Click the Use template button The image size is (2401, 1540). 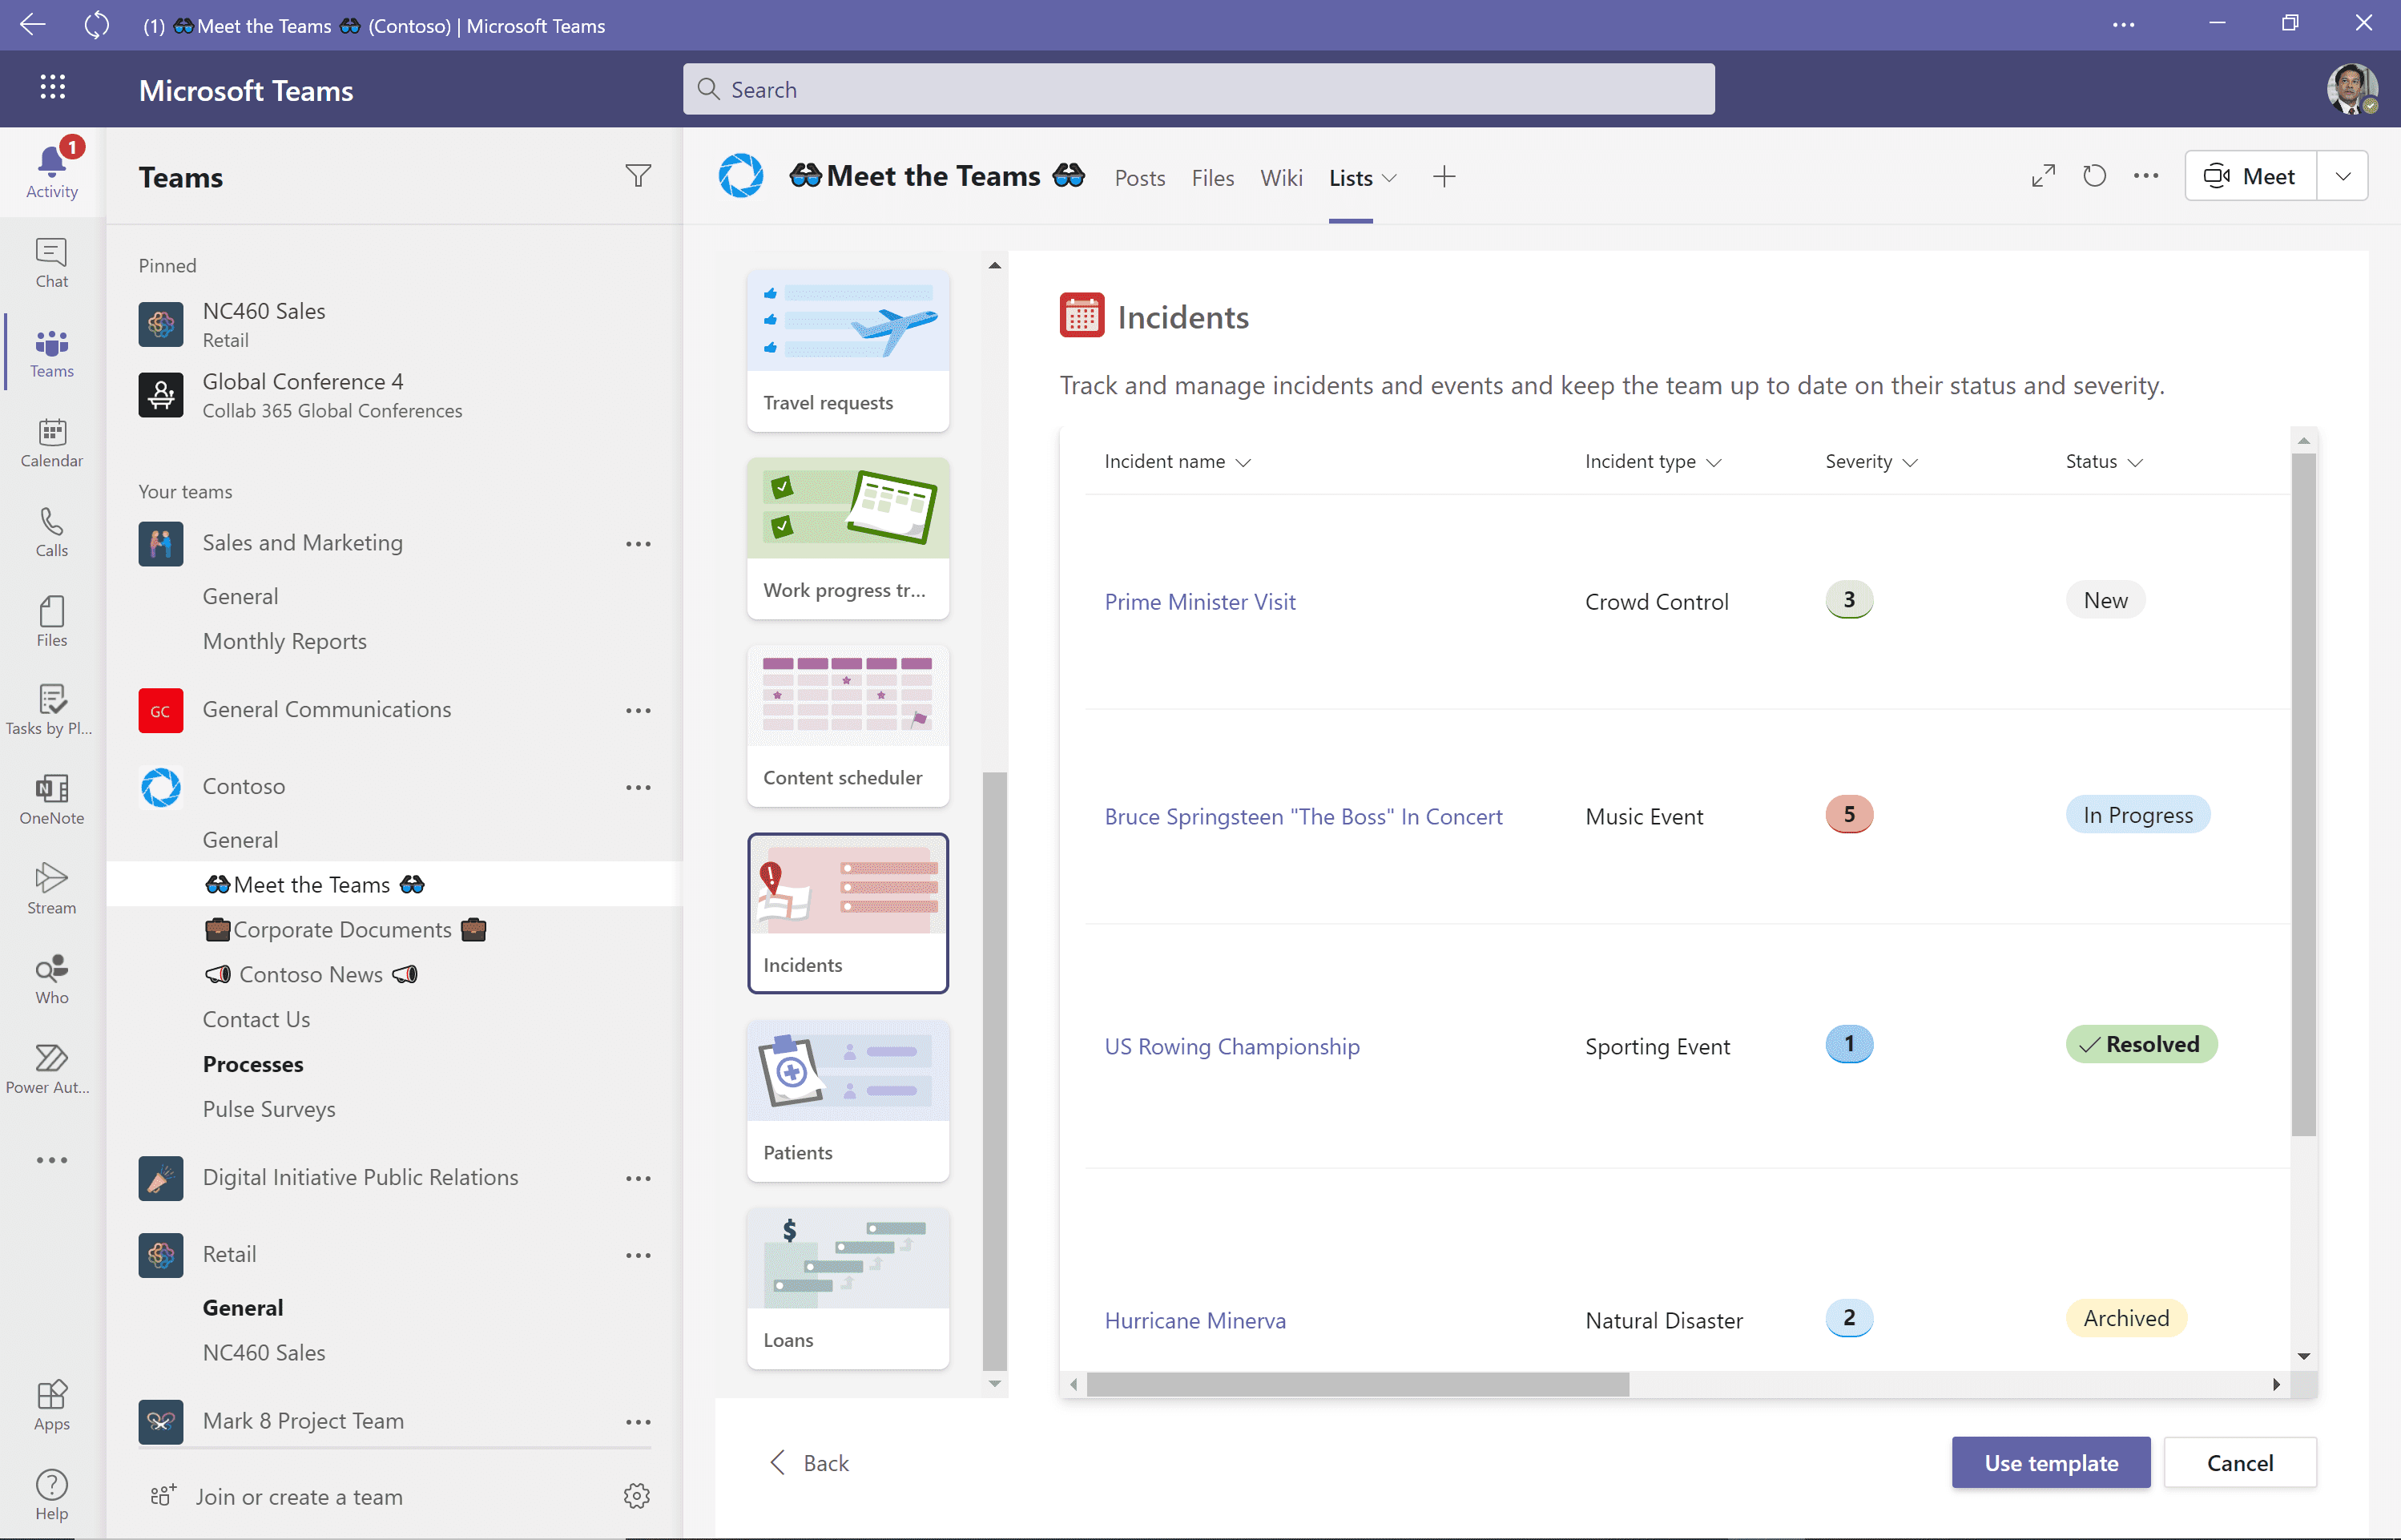(x=2050, y=1462)
